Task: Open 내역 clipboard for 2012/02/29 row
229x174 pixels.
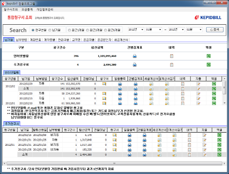Action: click(182, 84)
